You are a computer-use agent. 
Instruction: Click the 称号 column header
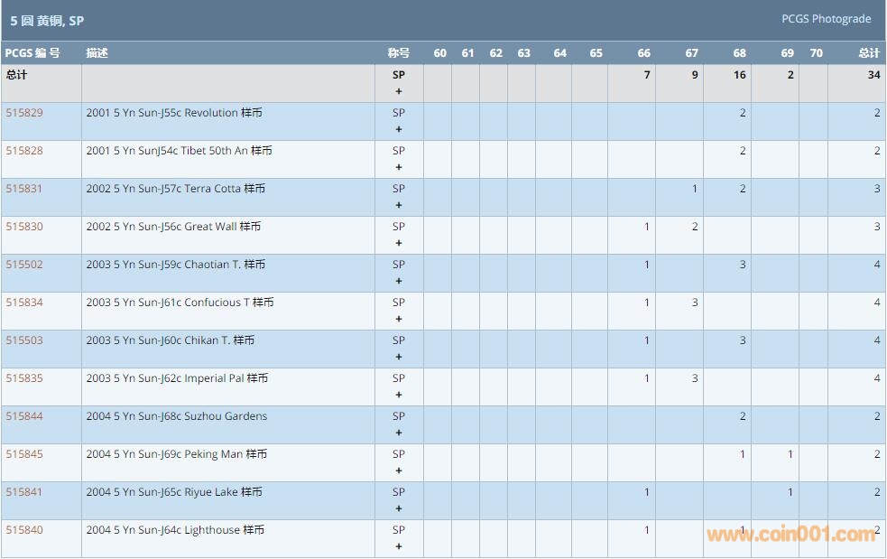399,53
